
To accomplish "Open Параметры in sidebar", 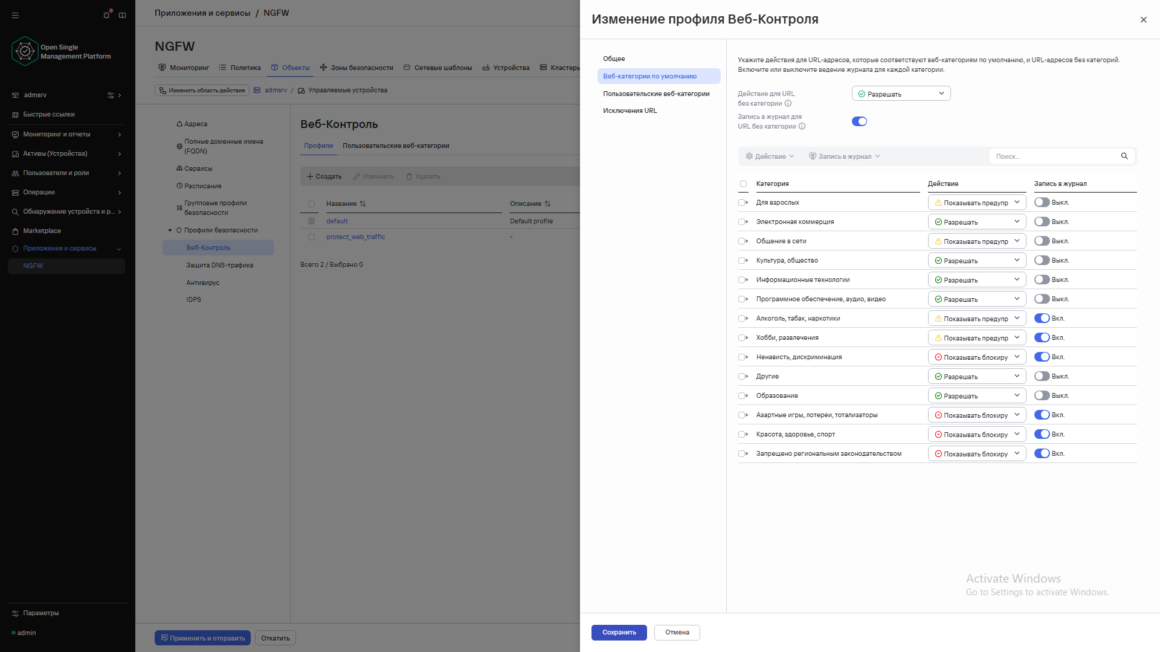I will coord(40,613).
